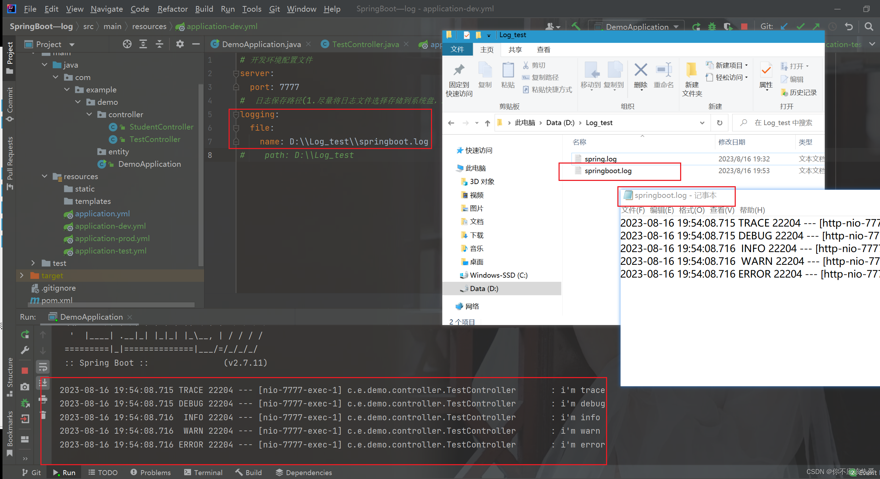Click the Select Opened File crosshair icon

point(127,44)
